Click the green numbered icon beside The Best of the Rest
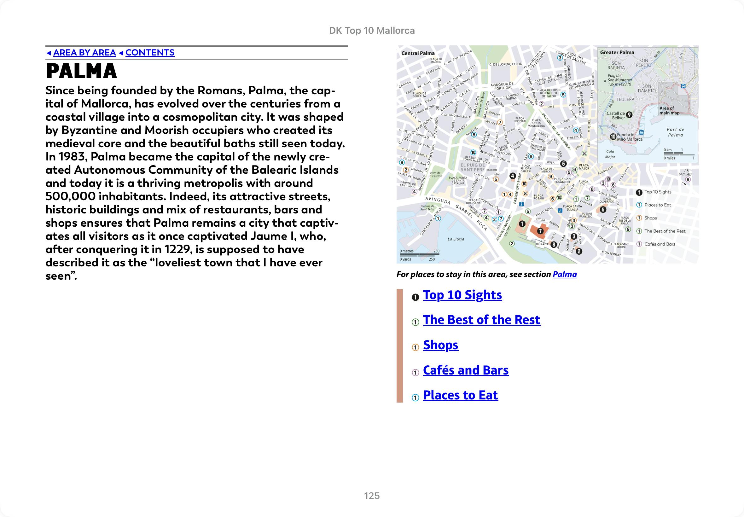 pyautogui.click(x=415, y=322)
